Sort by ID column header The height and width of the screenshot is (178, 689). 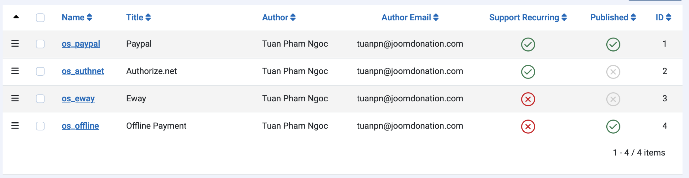(x=664, y=18)
